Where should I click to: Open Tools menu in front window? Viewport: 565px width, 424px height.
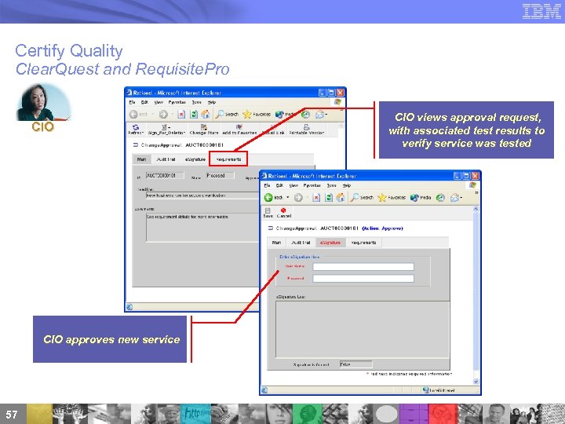(331, 185)
